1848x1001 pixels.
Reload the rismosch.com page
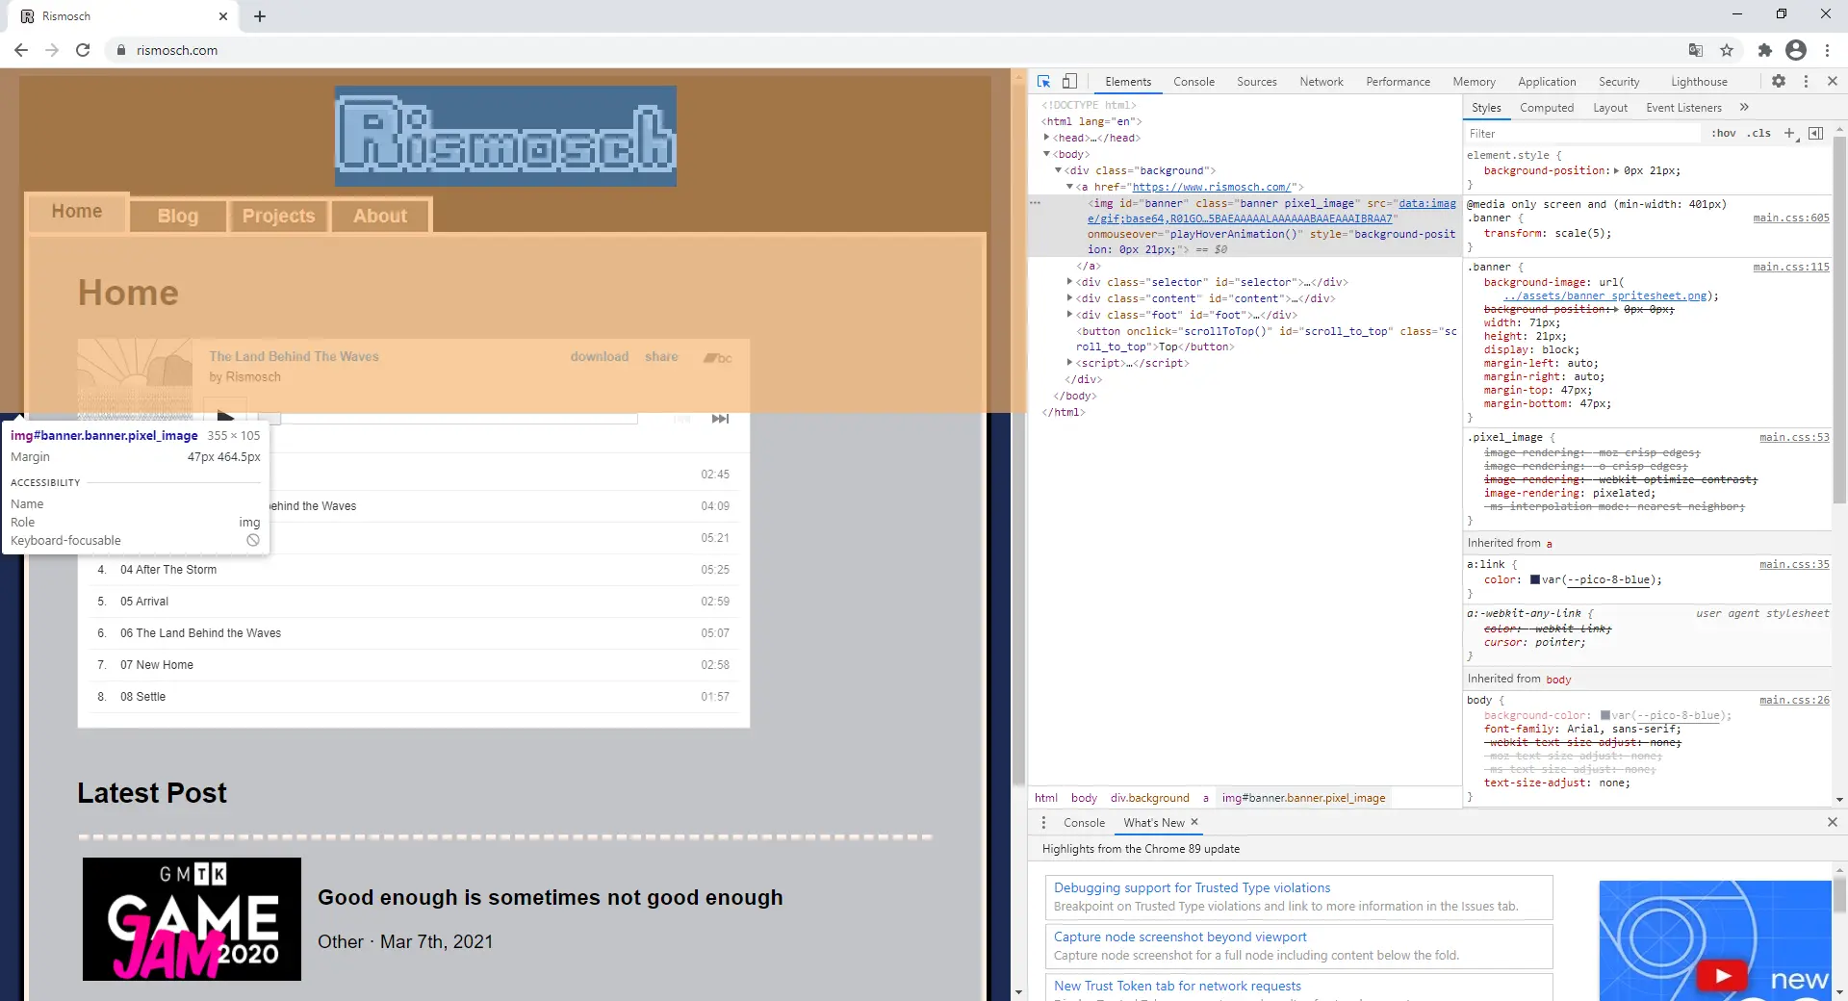click(x=83, y=50)
